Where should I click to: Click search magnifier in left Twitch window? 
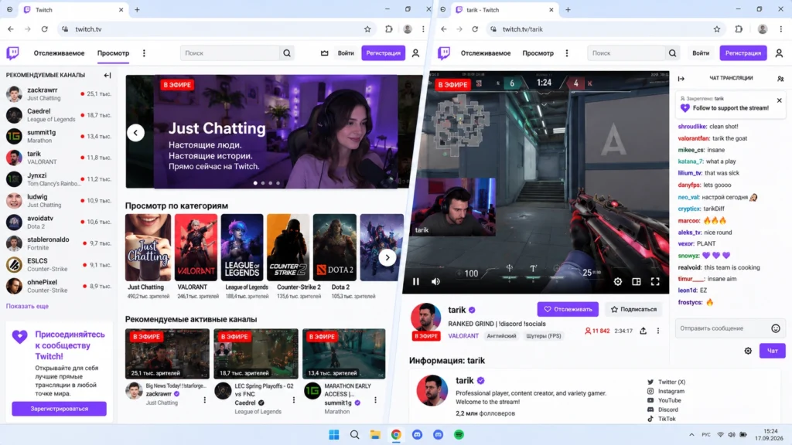point(287,53)
